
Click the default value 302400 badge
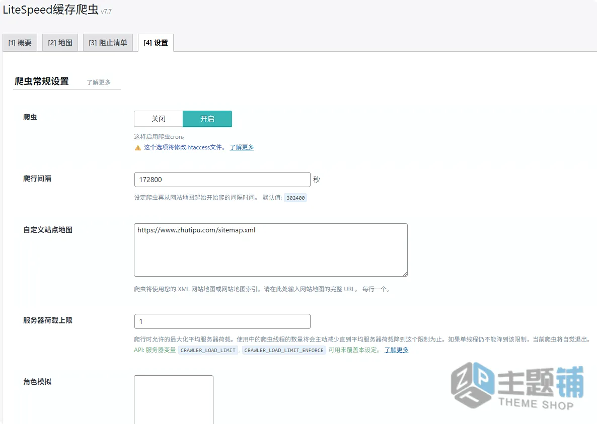click(x=295, y=198)
